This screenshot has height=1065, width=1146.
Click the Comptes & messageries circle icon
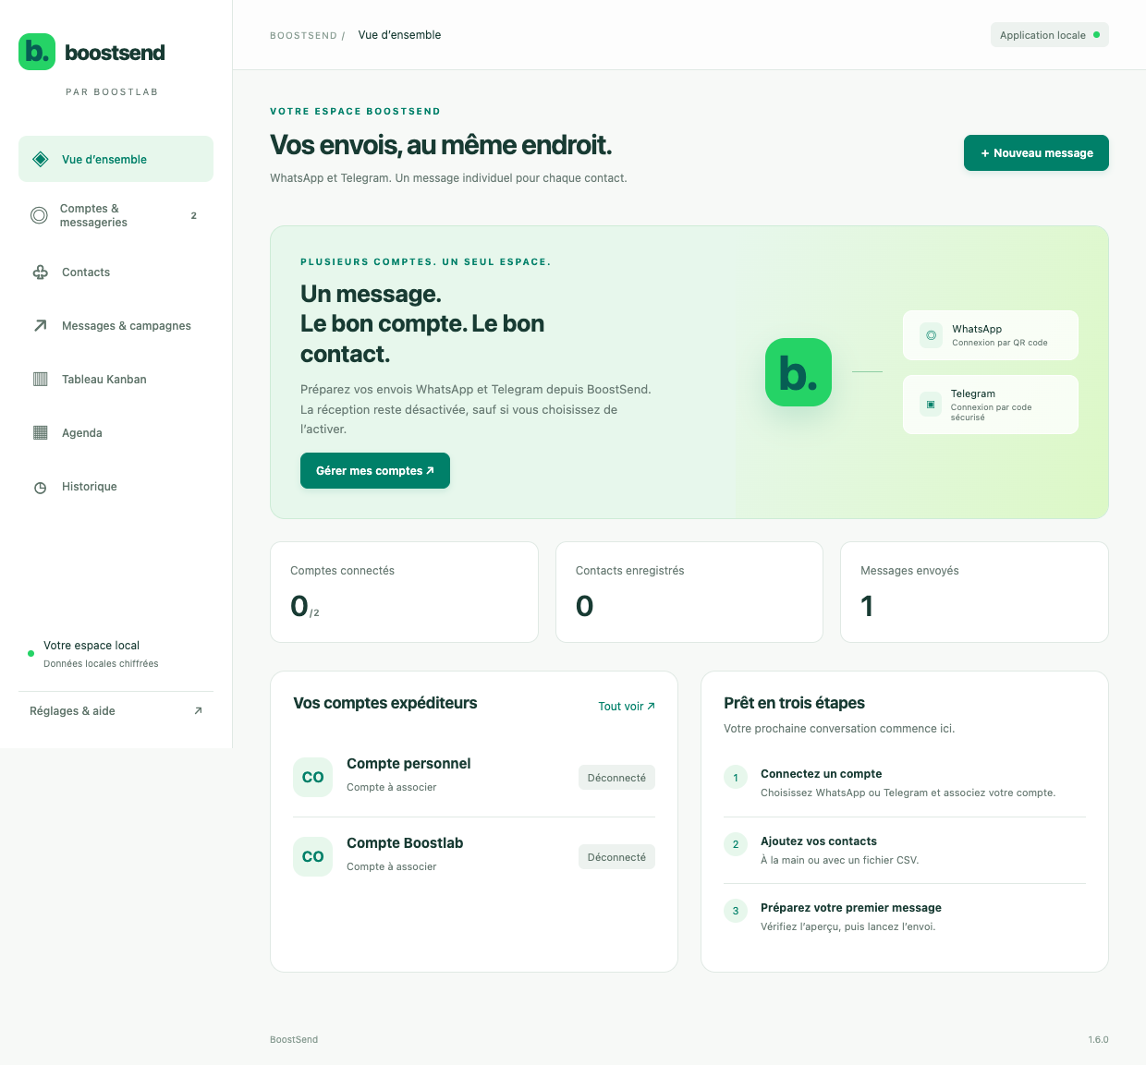39,215
